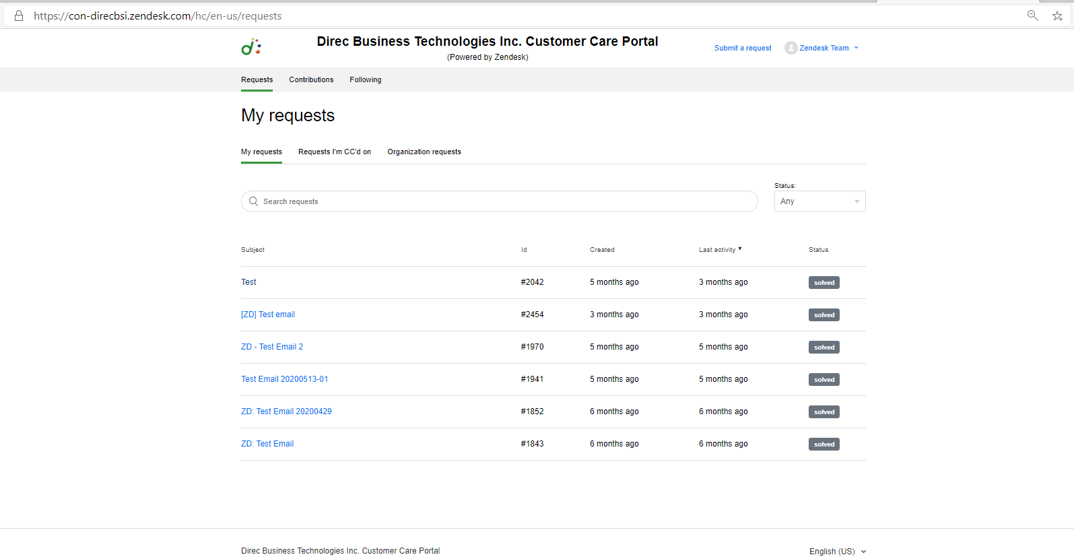Click the solved badge for request #1852
1074x559 pixels.
[x=824, y=412]
